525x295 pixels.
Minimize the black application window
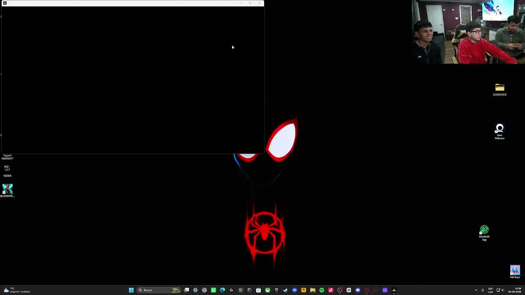pyautogui.click(x=241, y=3)
